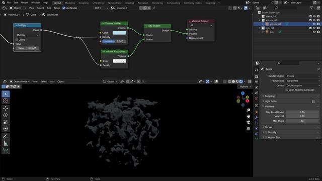This screenshot has width=322, height=181.
Task: Open the Output properties tab icon
Action: 257,82
